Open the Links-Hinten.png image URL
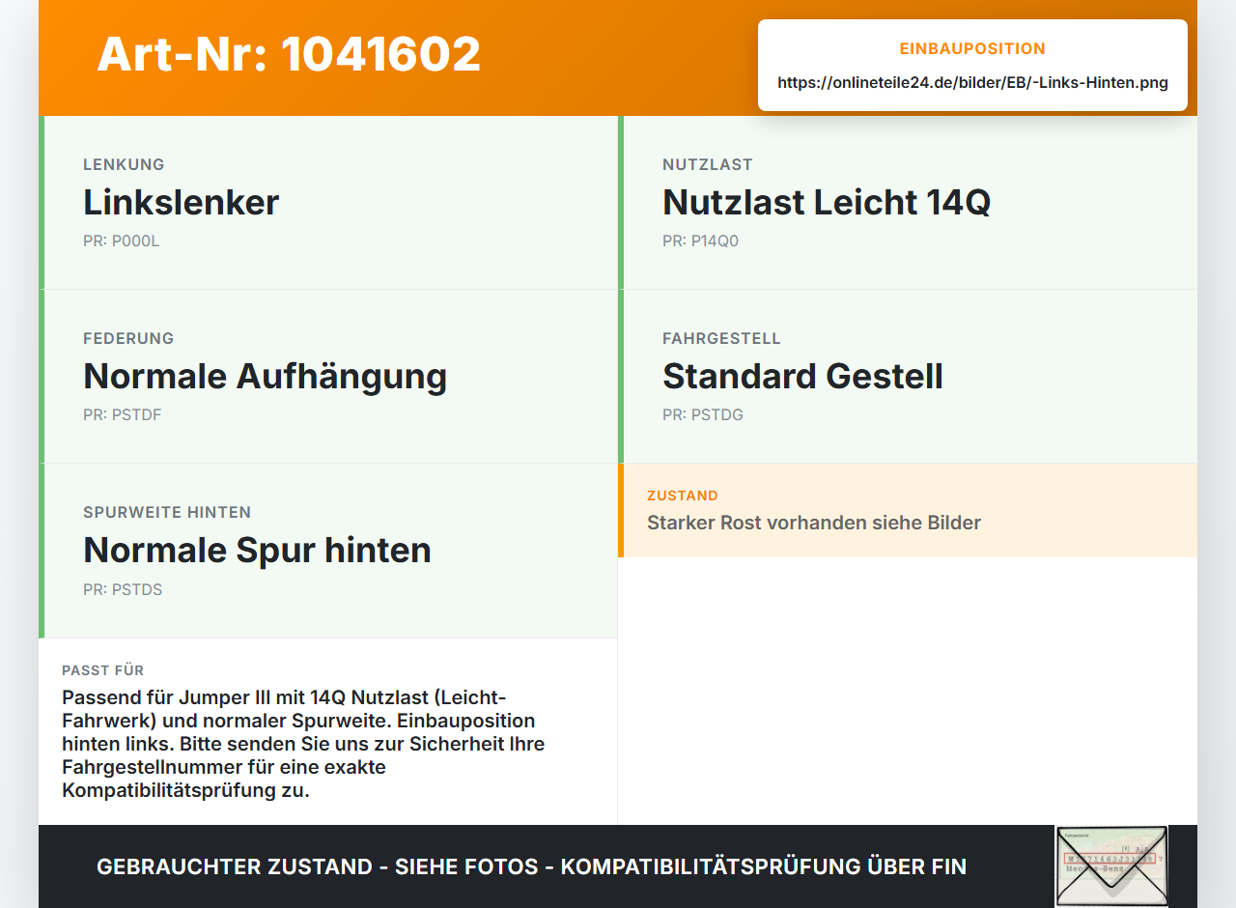The width and height of the screenshot is (1236, 908). [x=972, y=82]
